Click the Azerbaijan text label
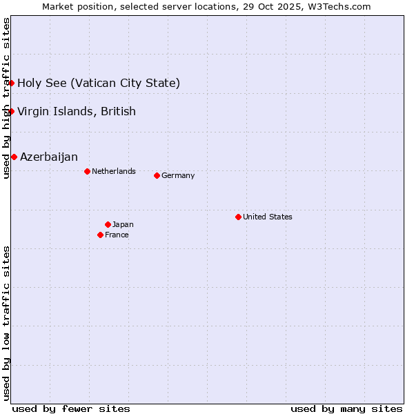Image resolution: width=414 pixels, height=414 pixels. click(x=49, y=157)
